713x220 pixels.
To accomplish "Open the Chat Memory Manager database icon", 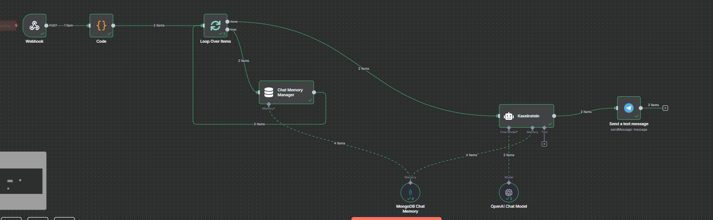I will (269, 92).
